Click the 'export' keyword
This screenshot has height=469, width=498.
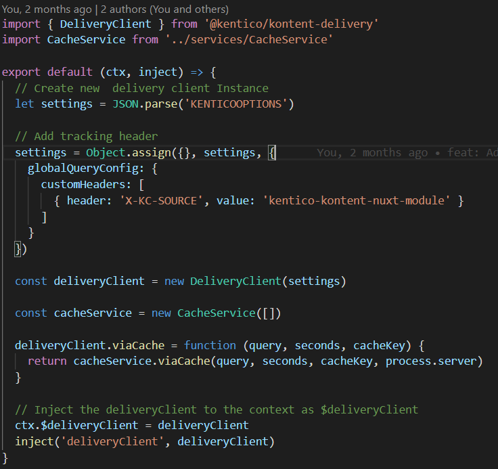click(x=21, y=72)
